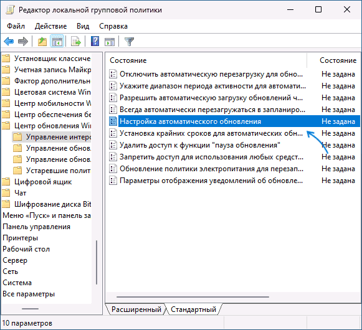Click the icon beside 'Запретить доступ для использования'
The width and height of the screenshot is (362, 330).
pos(113,157)
